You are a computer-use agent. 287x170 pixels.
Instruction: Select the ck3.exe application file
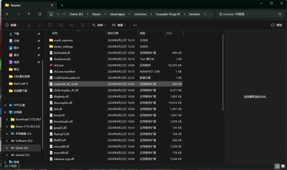coord(59,65)
